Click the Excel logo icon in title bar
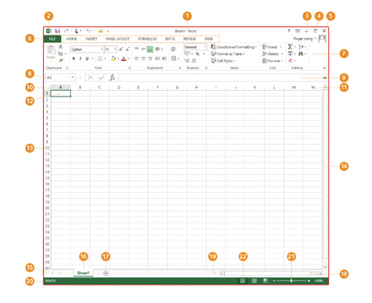The width and height of the screenshot is (372, 303). (x=49, y=31)
